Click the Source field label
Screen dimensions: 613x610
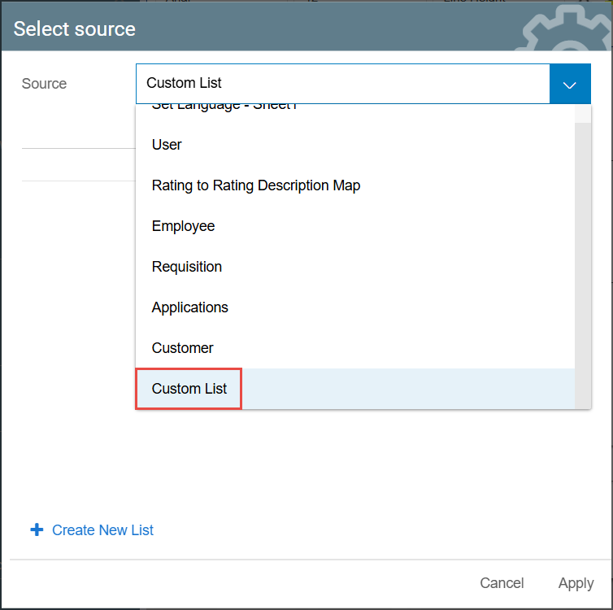click(45, 84)
